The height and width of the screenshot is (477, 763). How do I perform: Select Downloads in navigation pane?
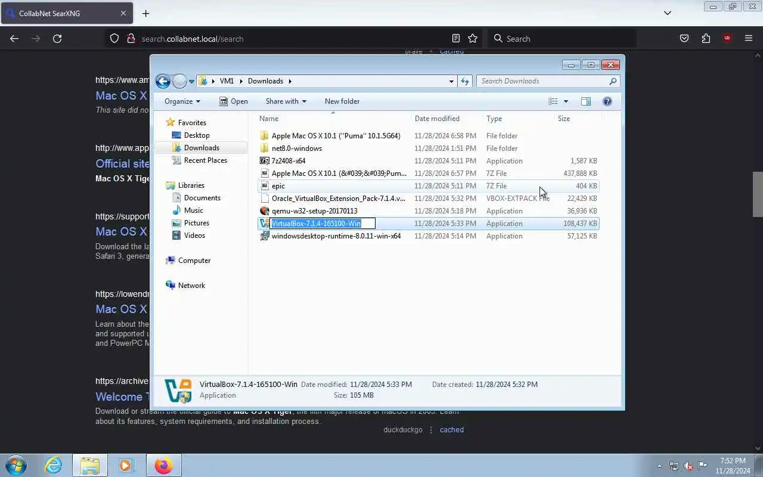(x=201, y=148)
